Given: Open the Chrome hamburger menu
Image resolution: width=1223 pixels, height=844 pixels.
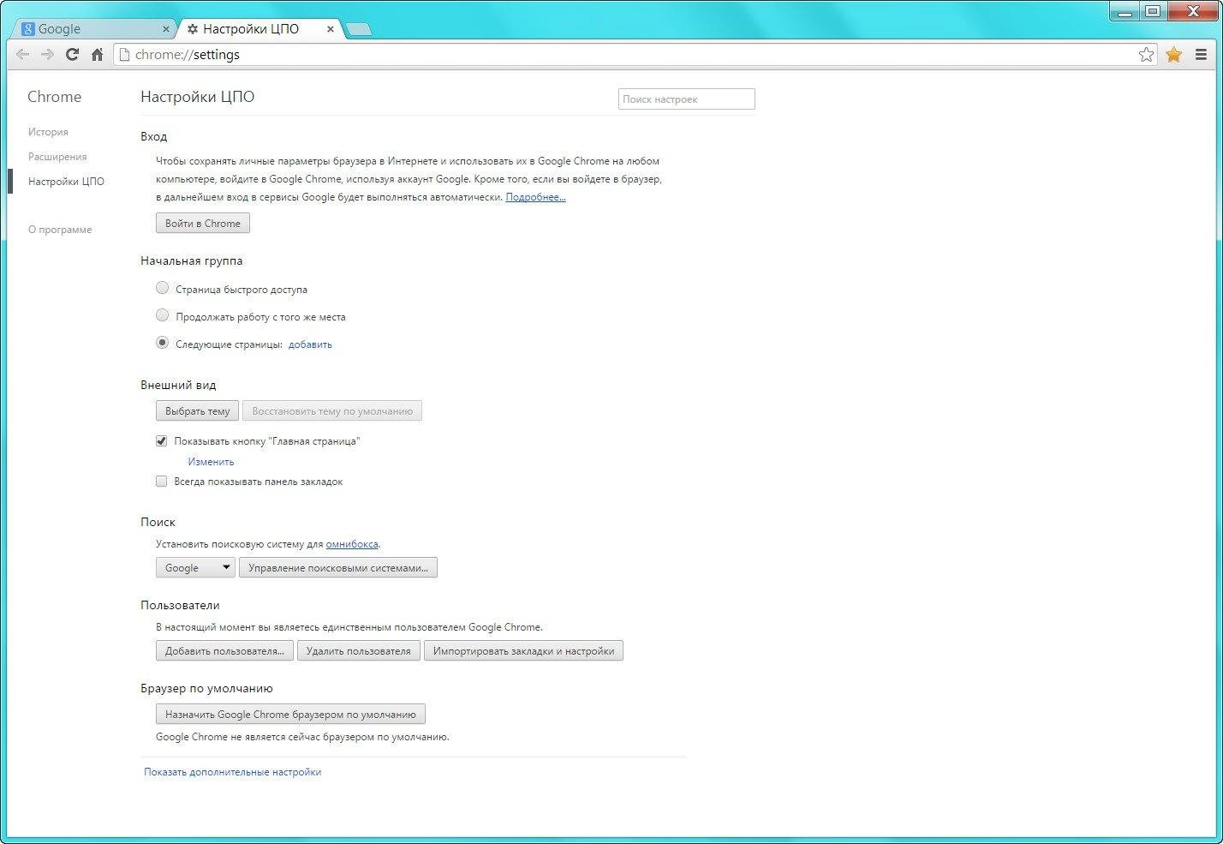Looking at the screenshot, I should point(1201,55).
